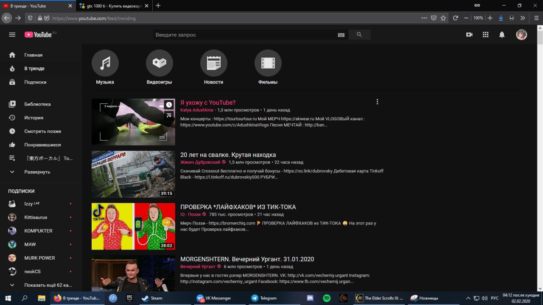Bookmark page with the star icon
Viewport: 543px width, 305px height.
pos(443,18)
